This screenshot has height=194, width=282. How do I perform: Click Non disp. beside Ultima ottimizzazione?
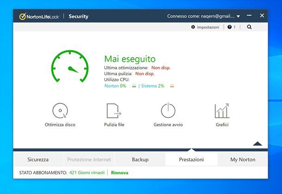click(x=161, y=68)
